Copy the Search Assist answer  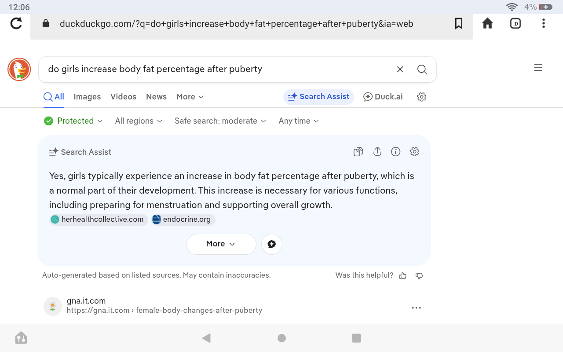[x=358, y=152]
